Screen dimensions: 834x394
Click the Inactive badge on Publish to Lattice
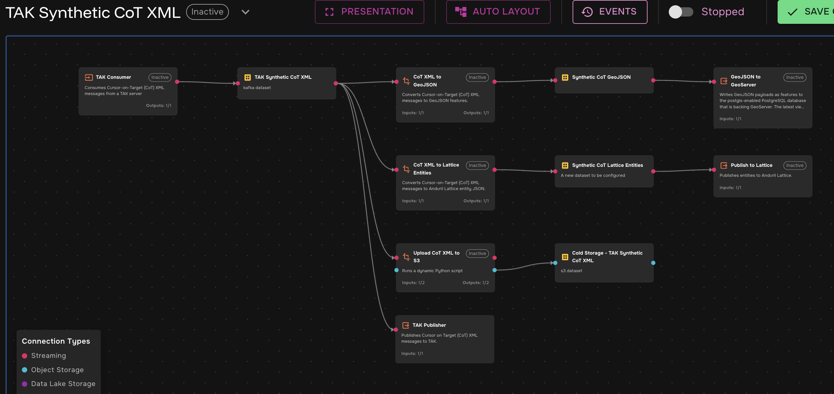(795, 166)
